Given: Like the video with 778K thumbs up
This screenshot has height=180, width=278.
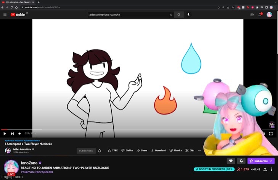Looking at the screenshot, I should coord(112,150).
